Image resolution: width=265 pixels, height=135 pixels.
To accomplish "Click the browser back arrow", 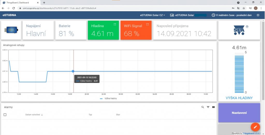I will pos(3,8).
